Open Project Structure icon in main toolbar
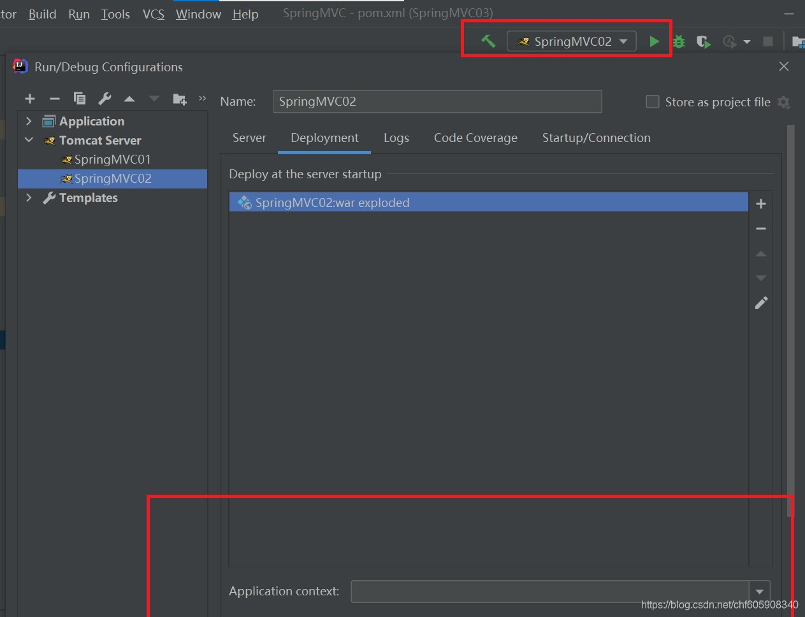The image size is (805, 617). 797,41
